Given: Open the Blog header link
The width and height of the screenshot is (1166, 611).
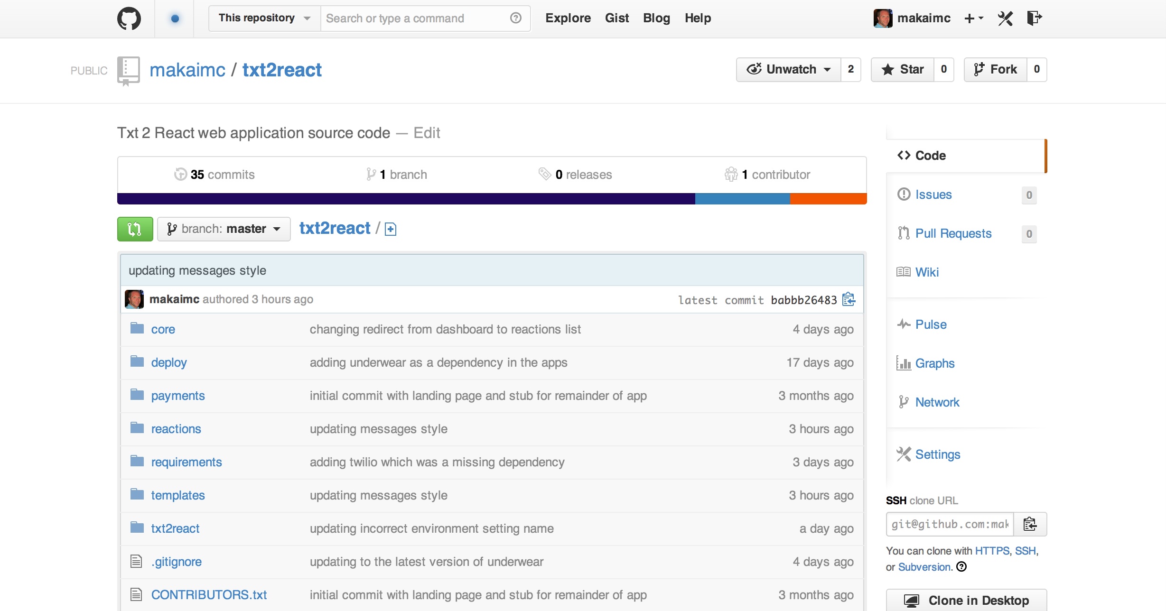Looking at the screenshot, I should click(656, 18).
